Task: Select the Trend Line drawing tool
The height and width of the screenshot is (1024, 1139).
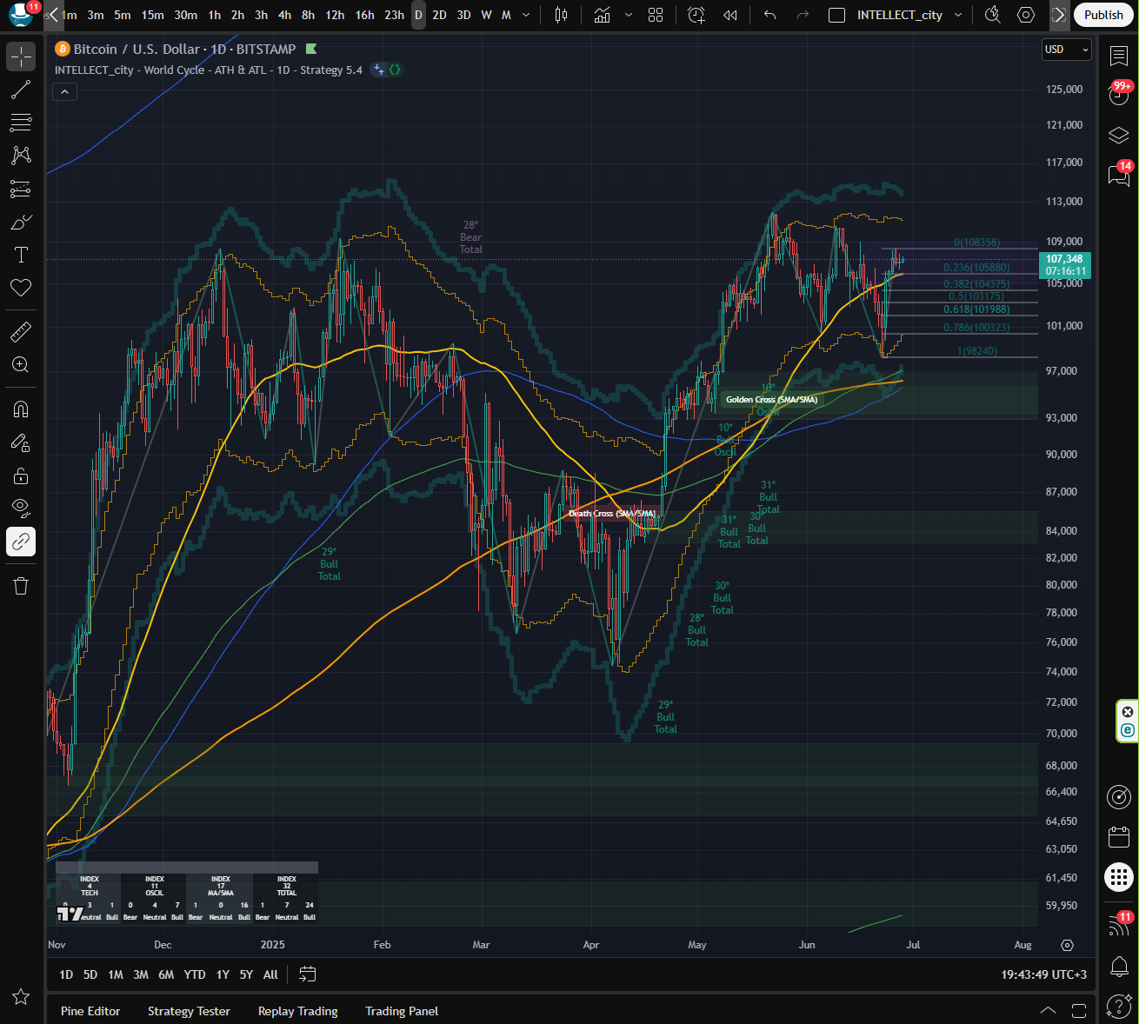Action: [x=21, y=90]
